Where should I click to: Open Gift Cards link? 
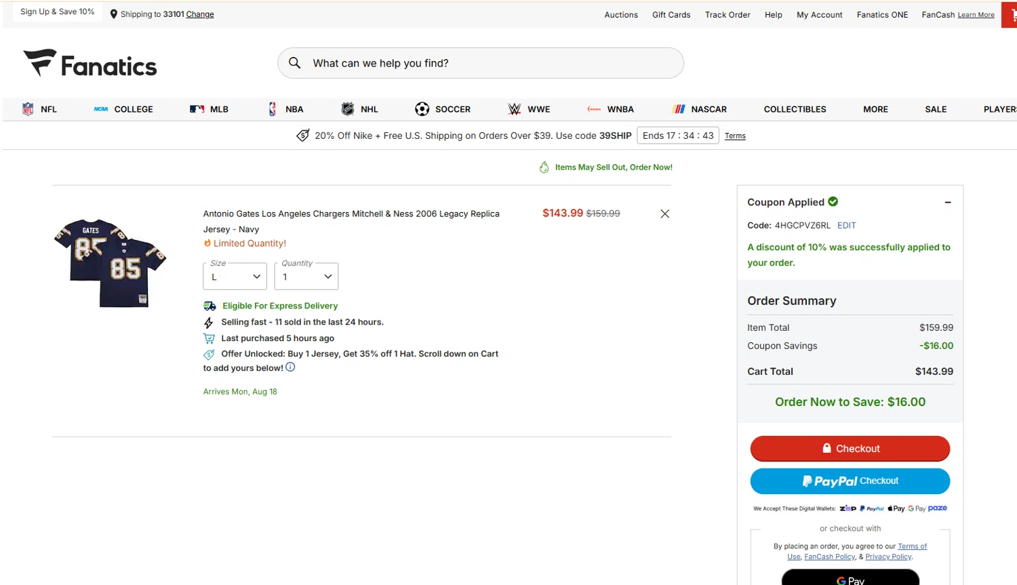click(671, 15)
